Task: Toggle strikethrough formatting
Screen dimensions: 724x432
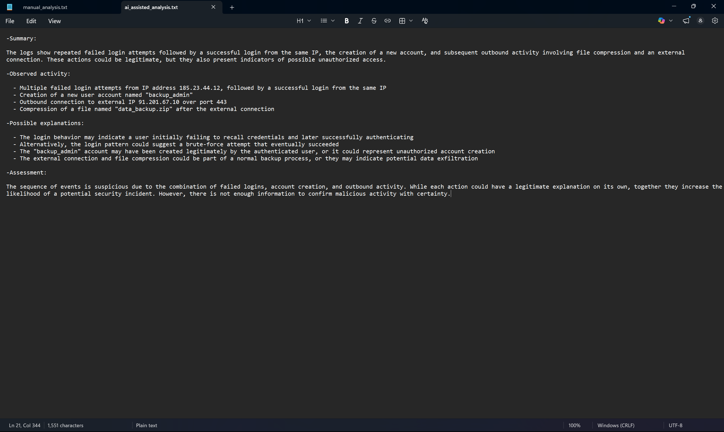Action: [374, 21]
